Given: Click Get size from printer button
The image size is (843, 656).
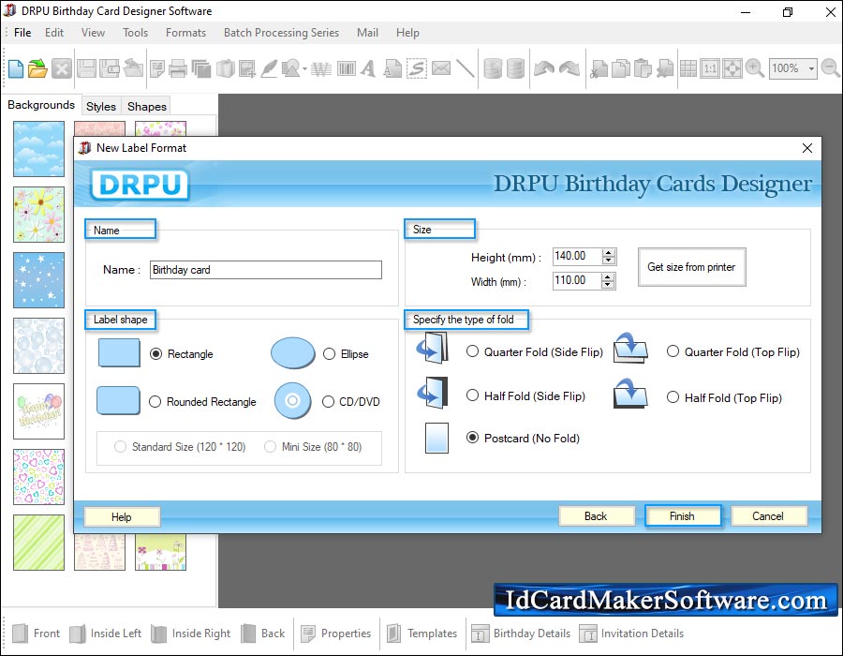Looking at the screenshot, I should pyautogui.click(x=691, y=267).
